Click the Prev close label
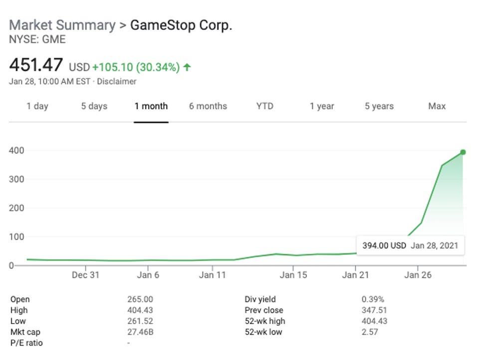 (x=264, y=310)
